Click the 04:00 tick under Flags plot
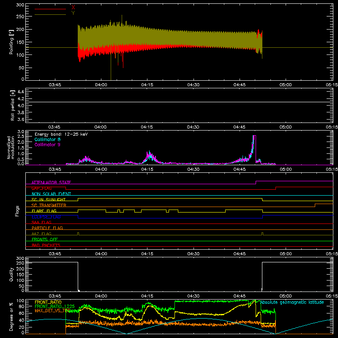The width and height of the screenshot is (338, 338). pyautogui.click(x=101, y=254)
